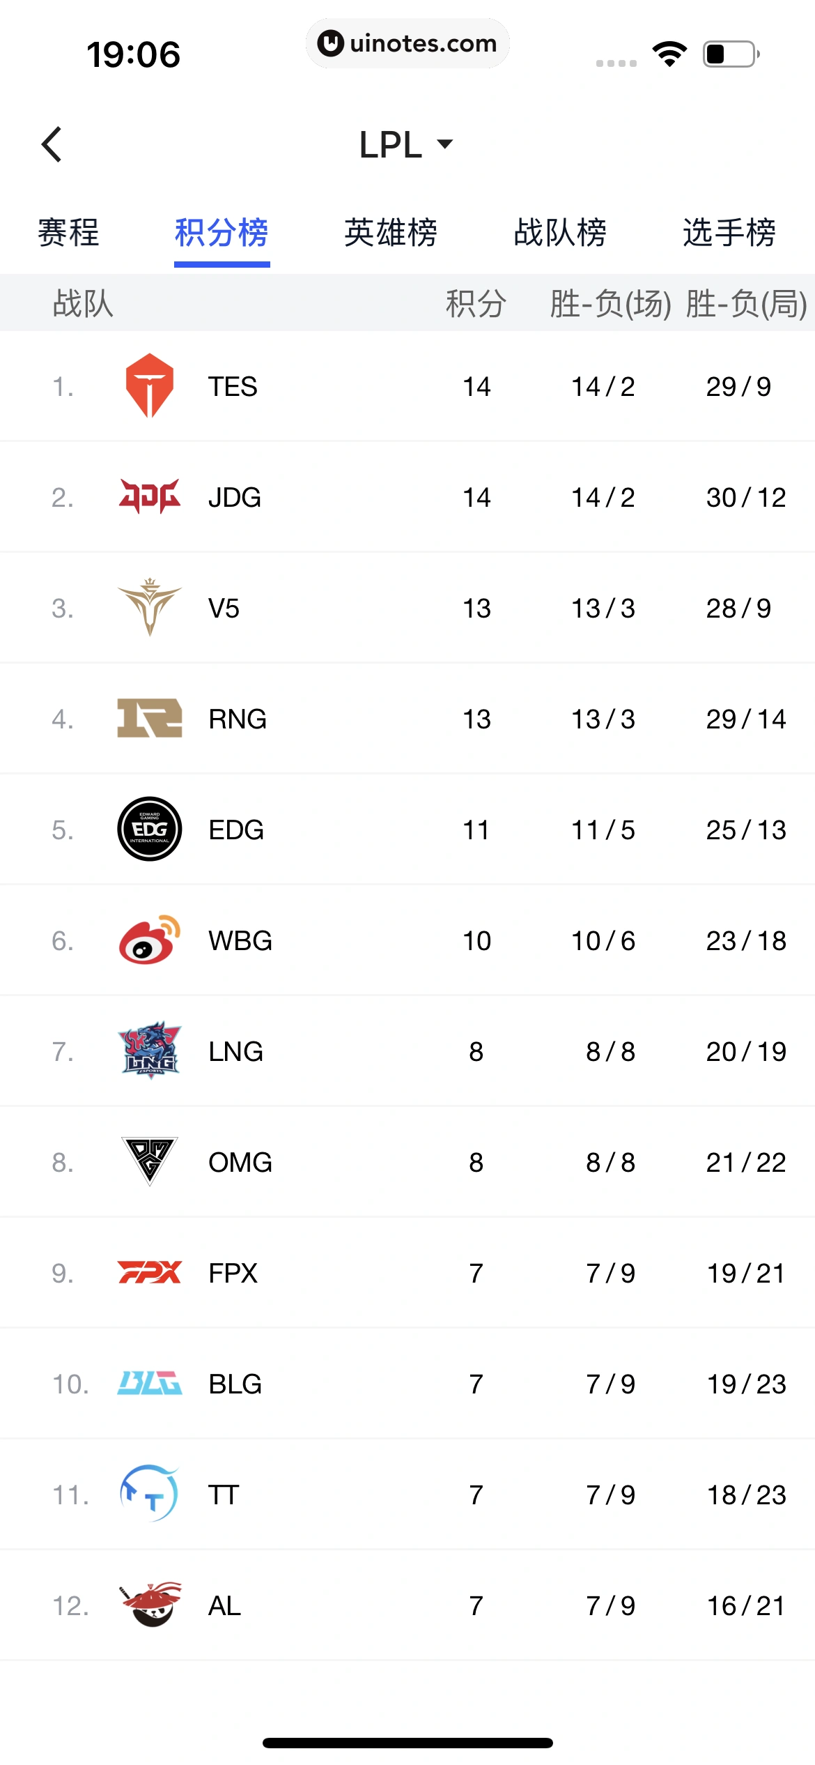
Task: Tap the OMG team logo
Action: (149, 1161)
